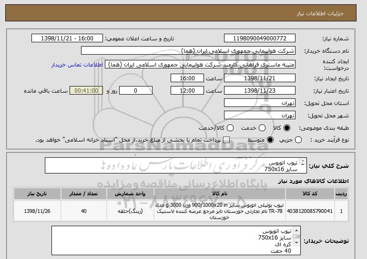The image size is (367, 259).
Task: Select the خدمت radio button
Action: 262,128
